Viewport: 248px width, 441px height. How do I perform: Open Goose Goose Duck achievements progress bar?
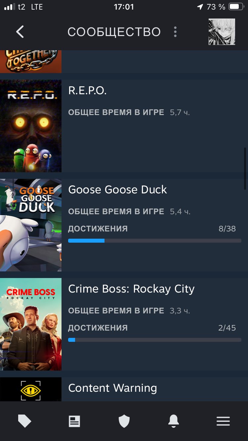[x=155, y=241]
